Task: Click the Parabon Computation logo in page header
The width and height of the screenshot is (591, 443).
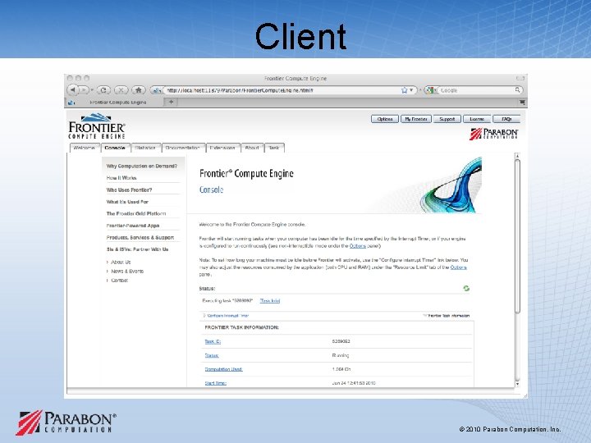Action: click(494, 134)
